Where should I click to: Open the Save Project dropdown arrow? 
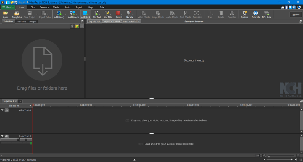(37, 14)
